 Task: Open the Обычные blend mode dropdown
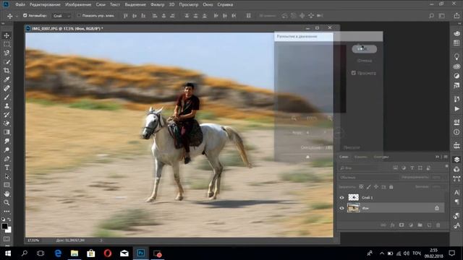368,178
